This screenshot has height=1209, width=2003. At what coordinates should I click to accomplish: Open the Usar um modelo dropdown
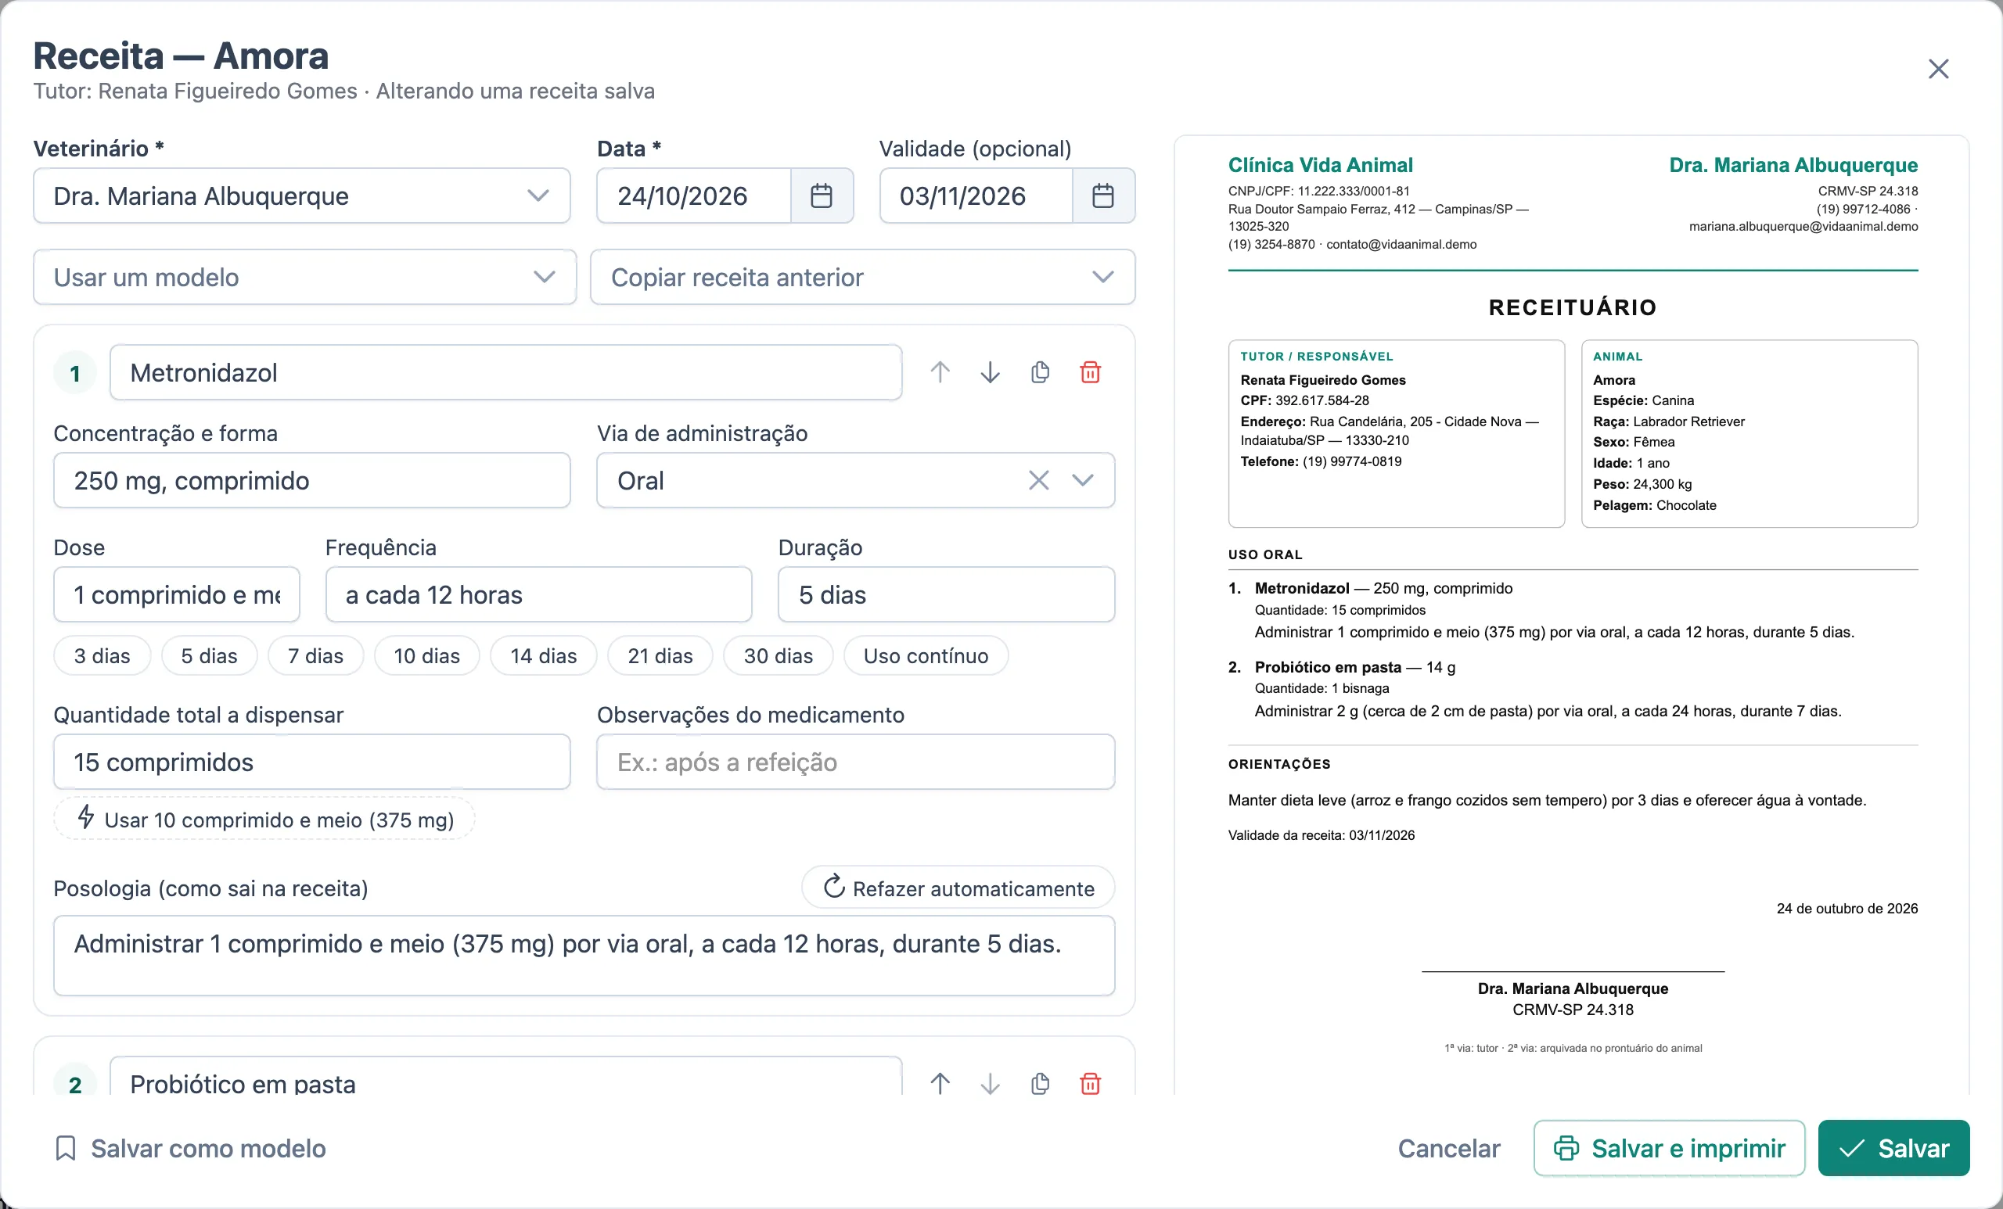pyautogui.click(x=305, y=277)
